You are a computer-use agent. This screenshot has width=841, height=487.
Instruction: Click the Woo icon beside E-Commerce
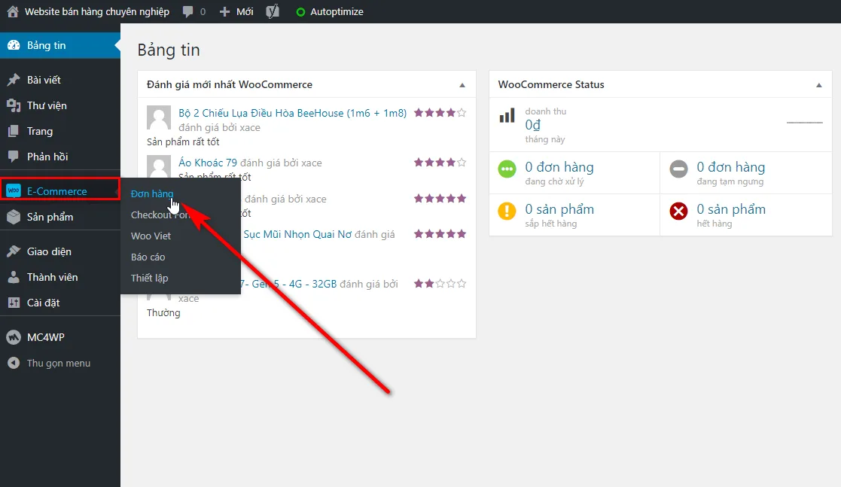click(14, 191)
